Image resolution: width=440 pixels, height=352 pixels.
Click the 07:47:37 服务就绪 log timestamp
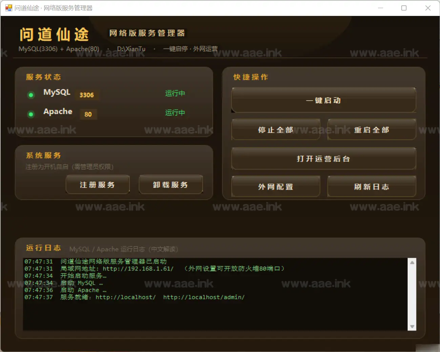[39, 297]
